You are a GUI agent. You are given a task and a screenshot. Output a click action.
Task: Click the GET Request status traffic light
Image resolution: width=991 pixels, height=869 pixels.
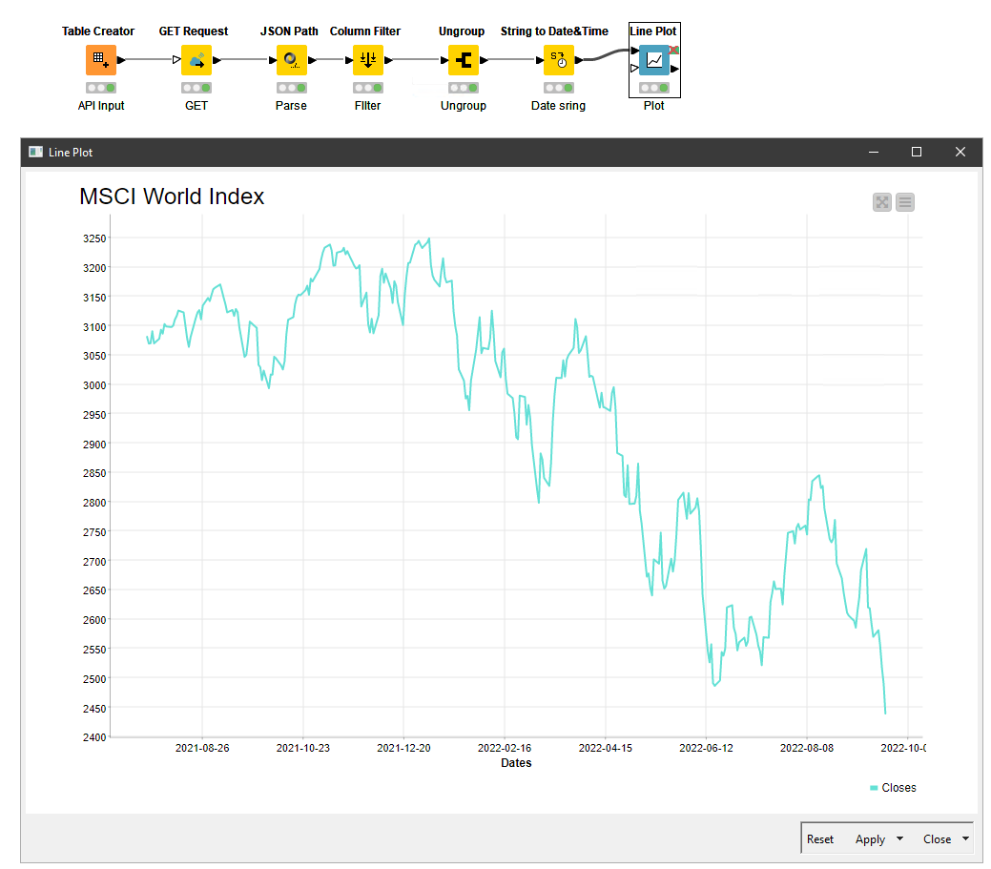coord(196,88)
